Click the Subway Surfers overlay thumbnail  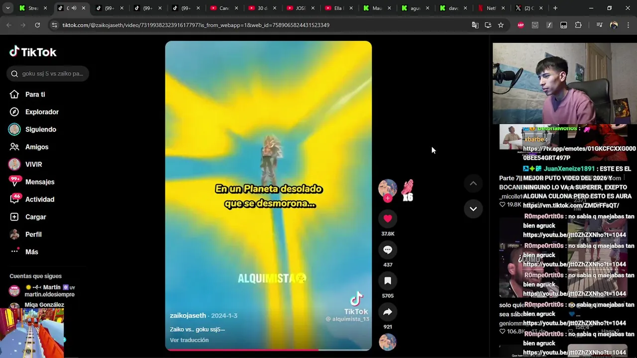(x=32, y=333)
